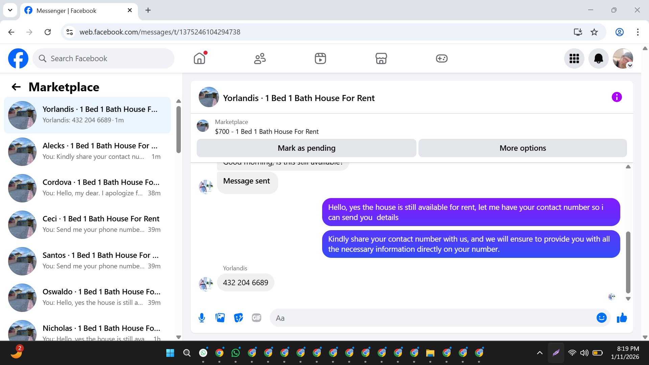Viewport: 649px width, 365px height.
Task: Open the clock showing 8:19 PM
Action: pyautogui.click(x=625, y=353)
